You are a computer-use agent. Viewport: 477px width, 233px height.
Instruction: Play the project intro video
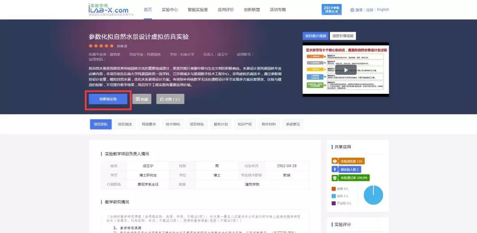[346, 70]
